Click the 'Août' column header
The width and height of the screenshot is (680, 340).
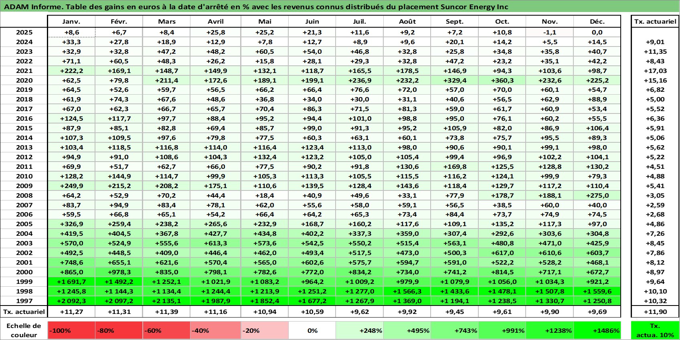[x=407, y=22]
